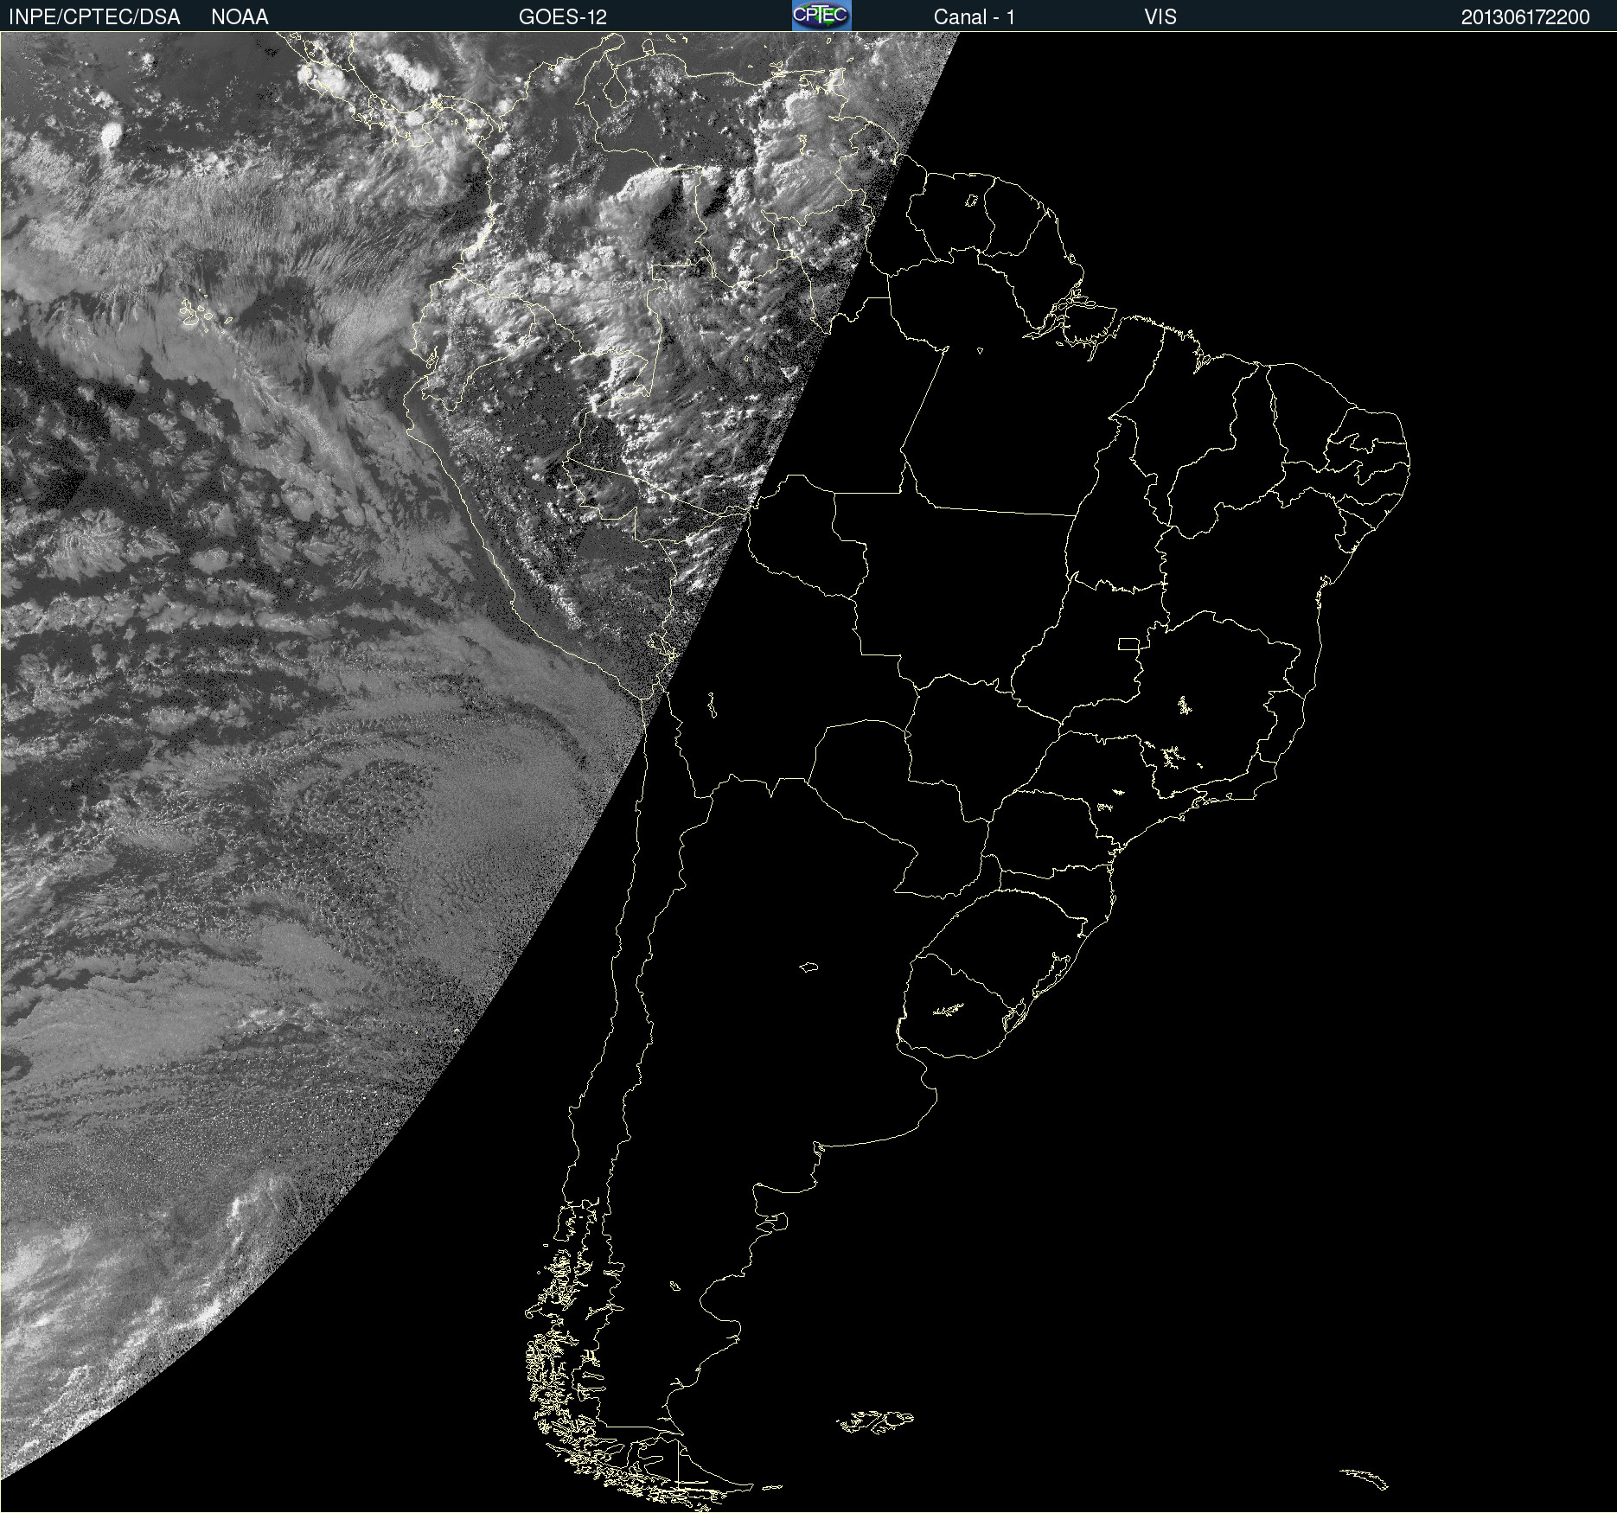The width and height of the screenshot is (1617, 1513).
Task: Click the GOES-12 satellite label
Action: [x=563, y=17]
